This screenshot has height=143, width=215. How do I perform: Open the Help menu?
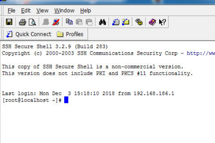point(86,11)
